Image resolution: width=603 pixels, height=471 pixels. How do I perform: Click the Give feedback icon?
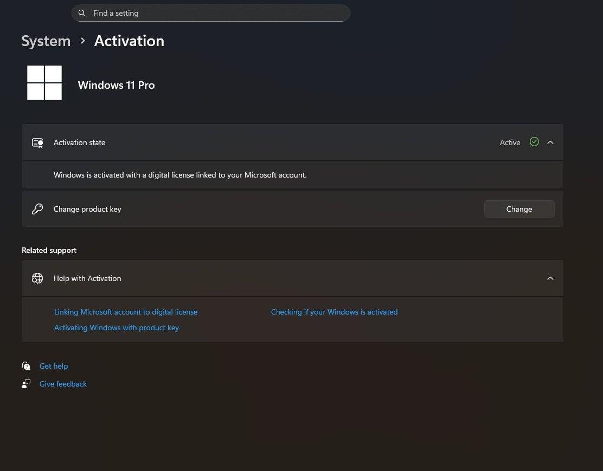point(26,384)
